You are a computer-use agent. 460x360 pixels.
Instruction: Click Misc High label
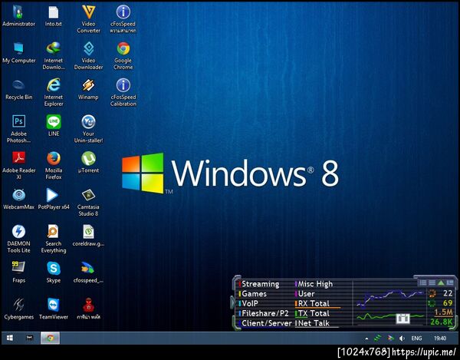[x=315, y=284]
